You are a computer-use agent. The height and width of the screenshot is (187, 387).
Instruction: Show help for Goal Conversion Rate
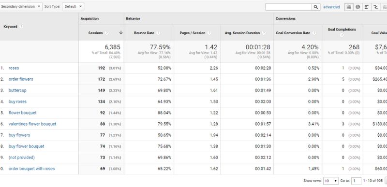[x=314, y=33]
